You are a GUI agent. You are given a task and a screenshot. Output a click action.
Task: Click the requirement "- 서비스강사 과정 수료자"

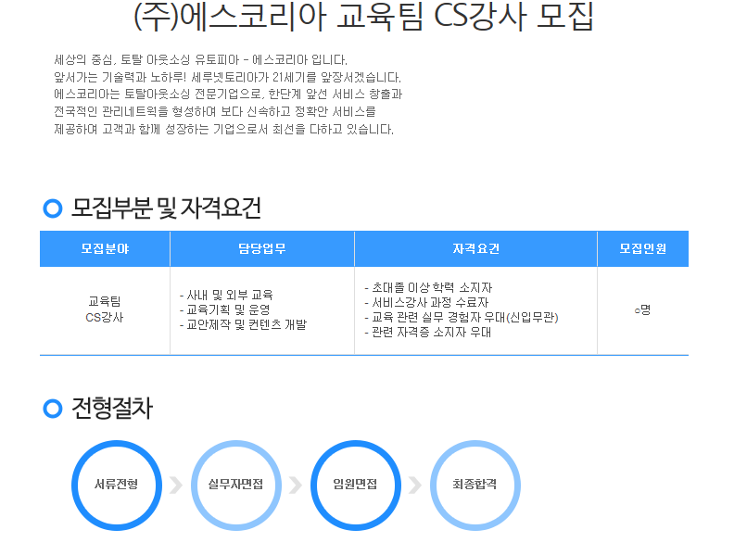[x=426, y=302]
